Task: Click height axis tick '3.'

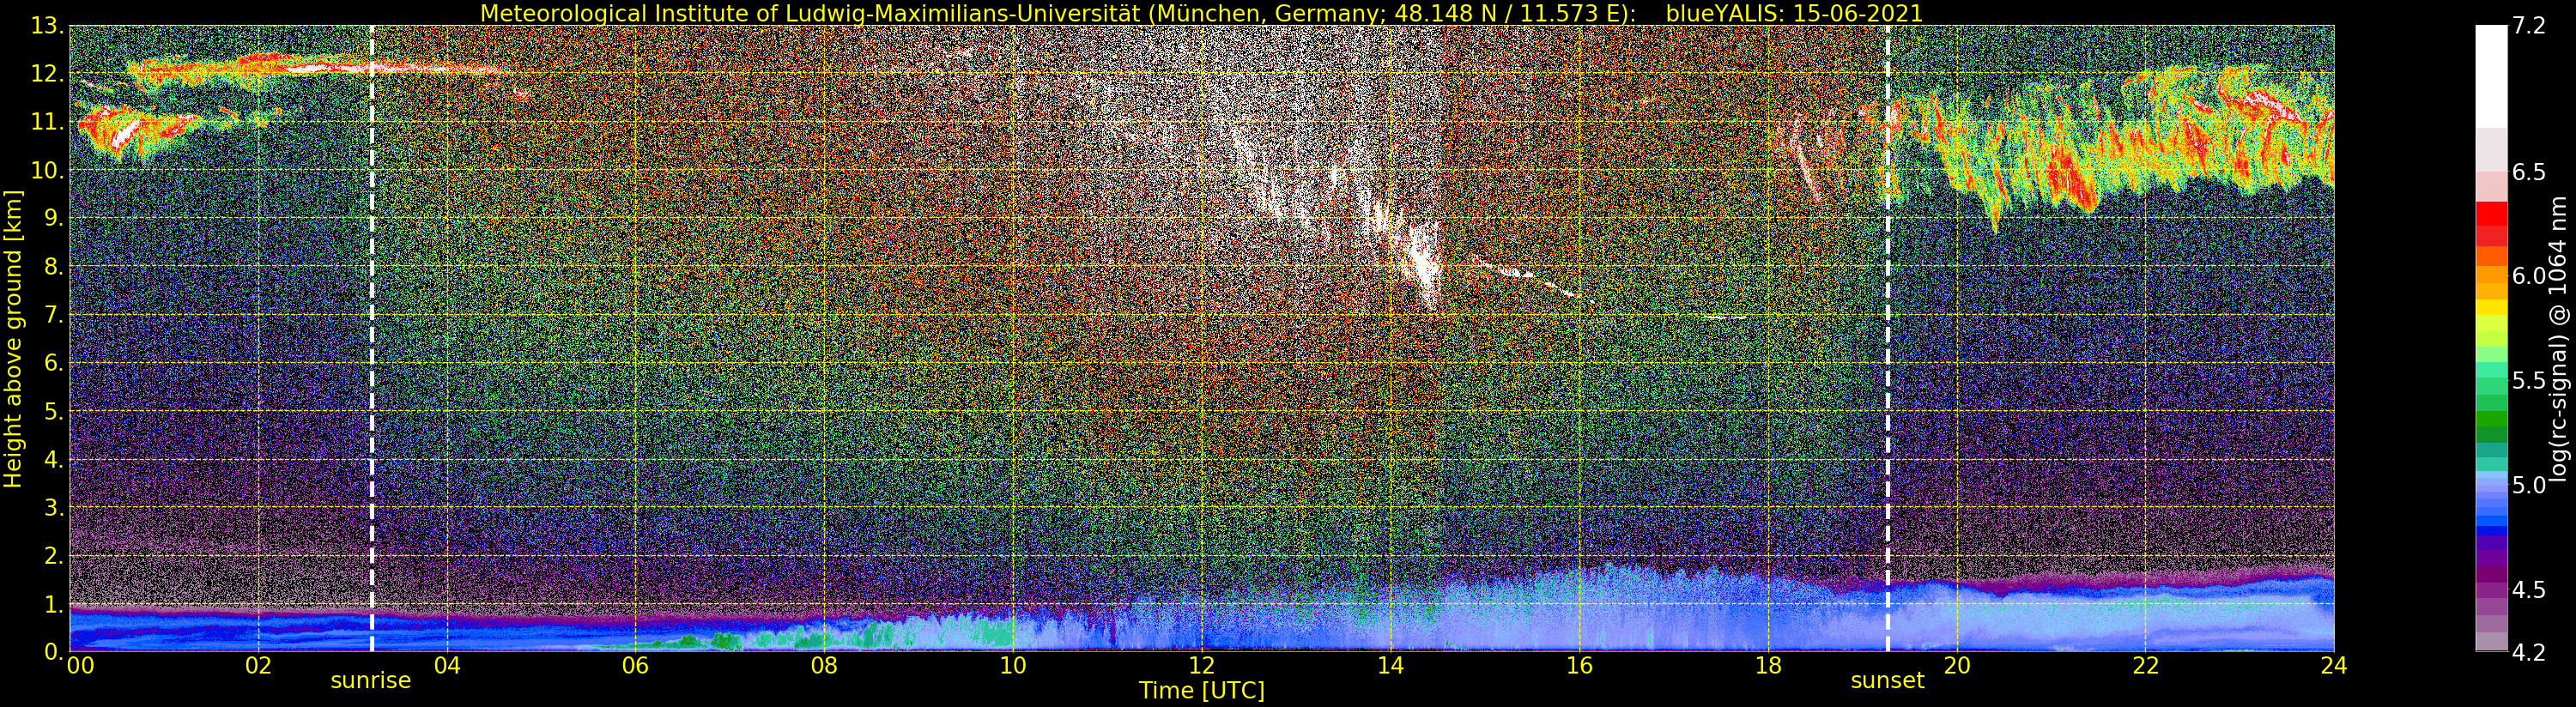Action: coord(54,507)
